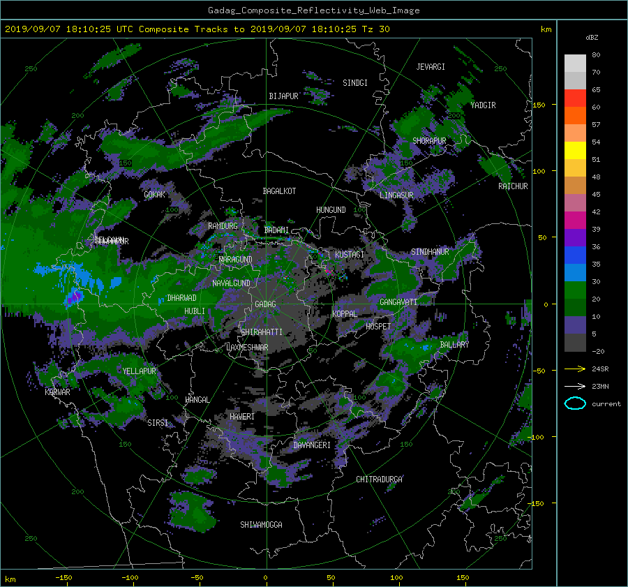This screenshot has width=628, height=587.
Task: Click the bright green 30 dBZ legend swatch
Action: pos(575,290)
